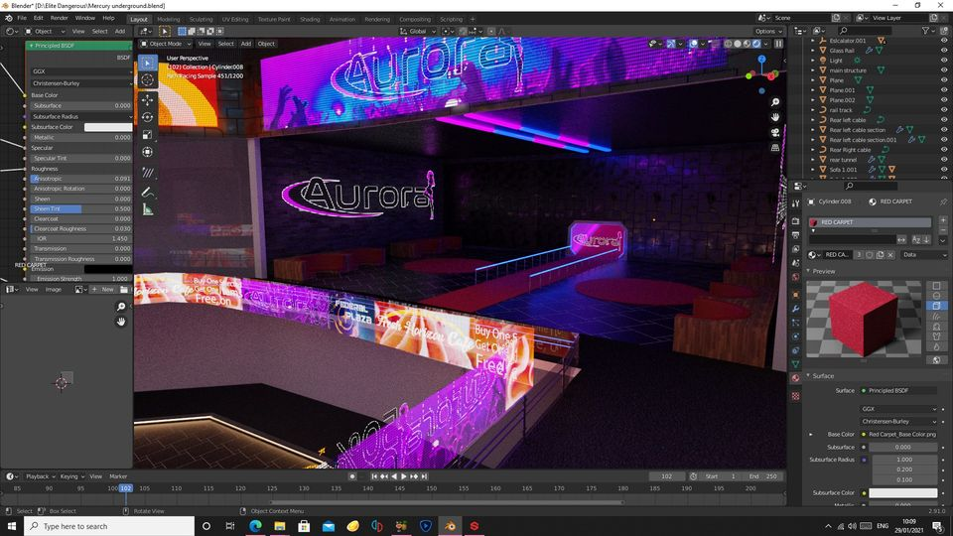Open the Modifier wrench properties tab
The height and width of the screenshot is (536, 953).
[x=795, y=309]
